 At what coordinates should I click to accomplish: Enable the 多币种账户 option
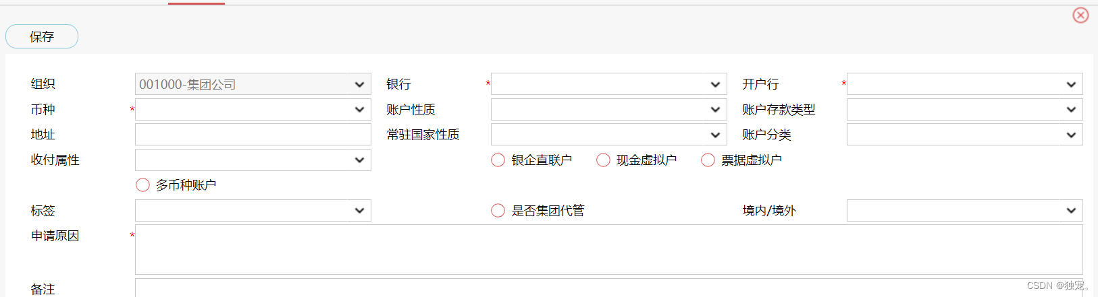pyautogui.click(x=142, y=185)
